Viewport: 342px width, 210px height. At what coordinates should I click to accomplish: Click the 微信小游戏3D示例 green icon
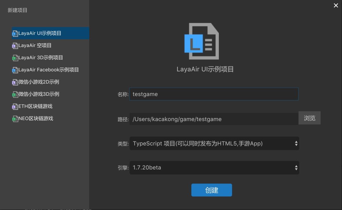15,94
